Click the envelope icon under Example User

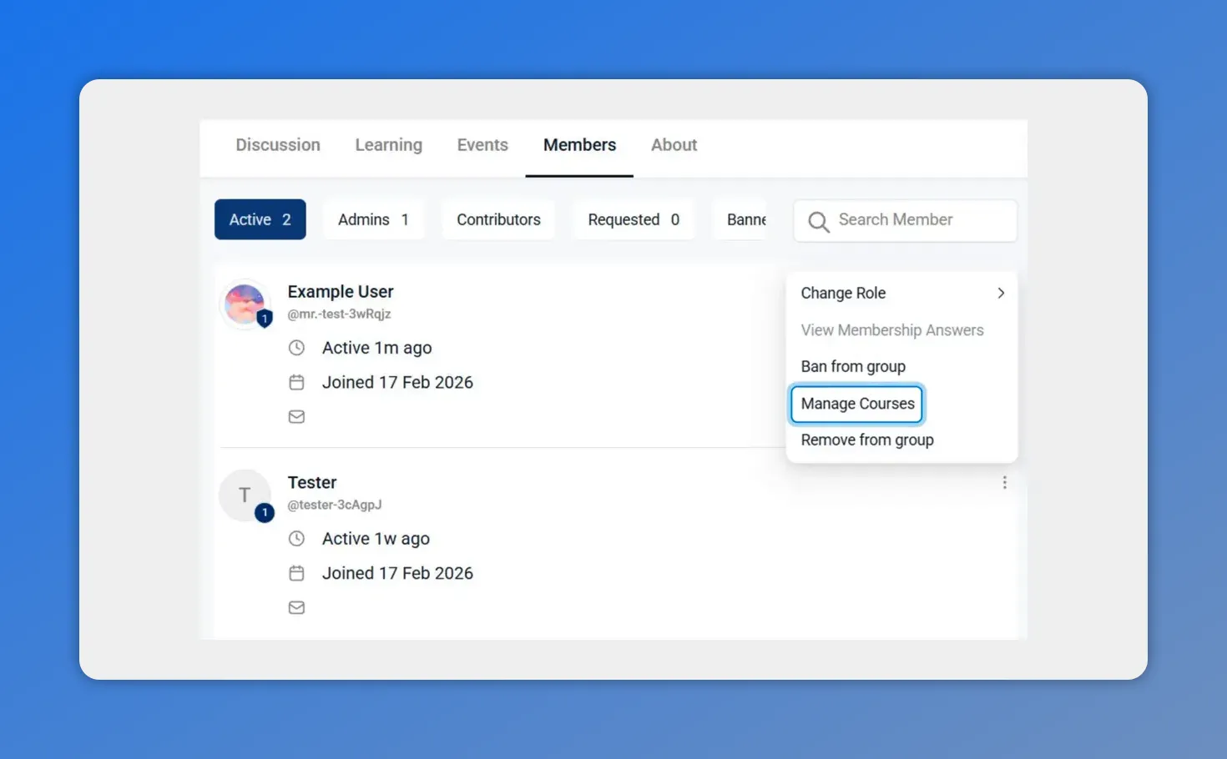click(297, 416)
